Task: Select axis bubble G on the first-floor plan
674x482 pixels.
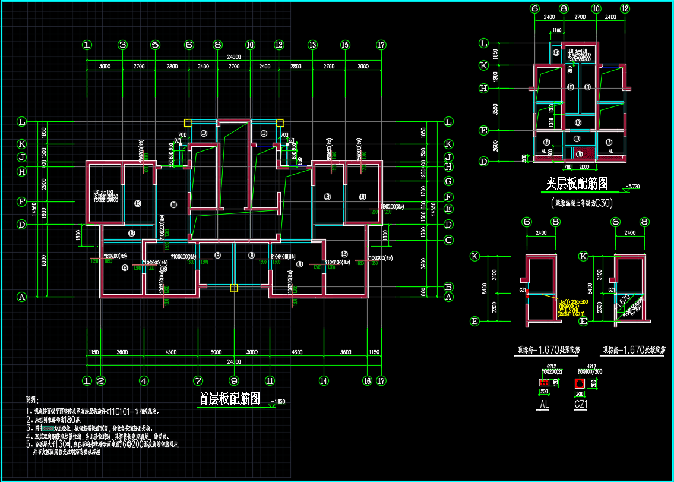Action: pyautogui.click(x=449, y=180)
